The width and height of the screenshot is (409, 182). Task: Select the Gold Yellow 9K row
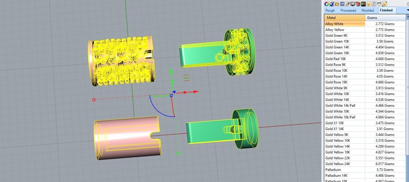pos(365,135)
